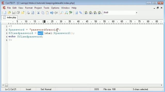Click the $fixedpassword variable on line 3
Screen dimensions: 165x92
point(21,33)
